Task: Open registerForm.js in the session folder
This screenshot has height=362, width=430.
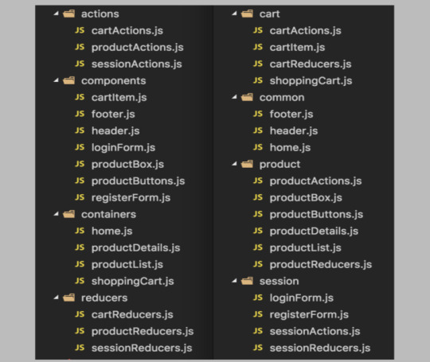Action: click(x=309, y=314)
